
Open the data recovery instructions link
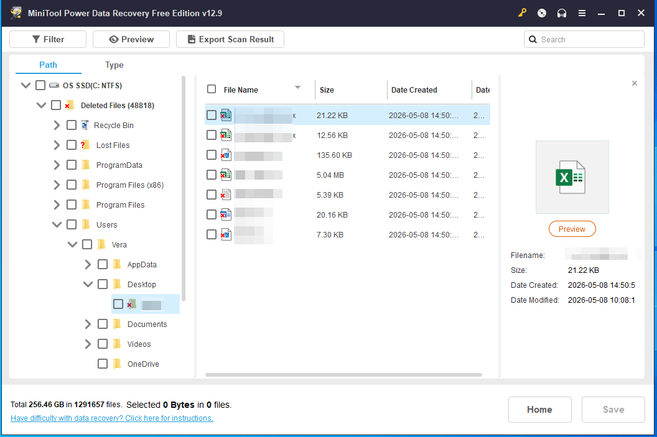[x=112, y=418]
